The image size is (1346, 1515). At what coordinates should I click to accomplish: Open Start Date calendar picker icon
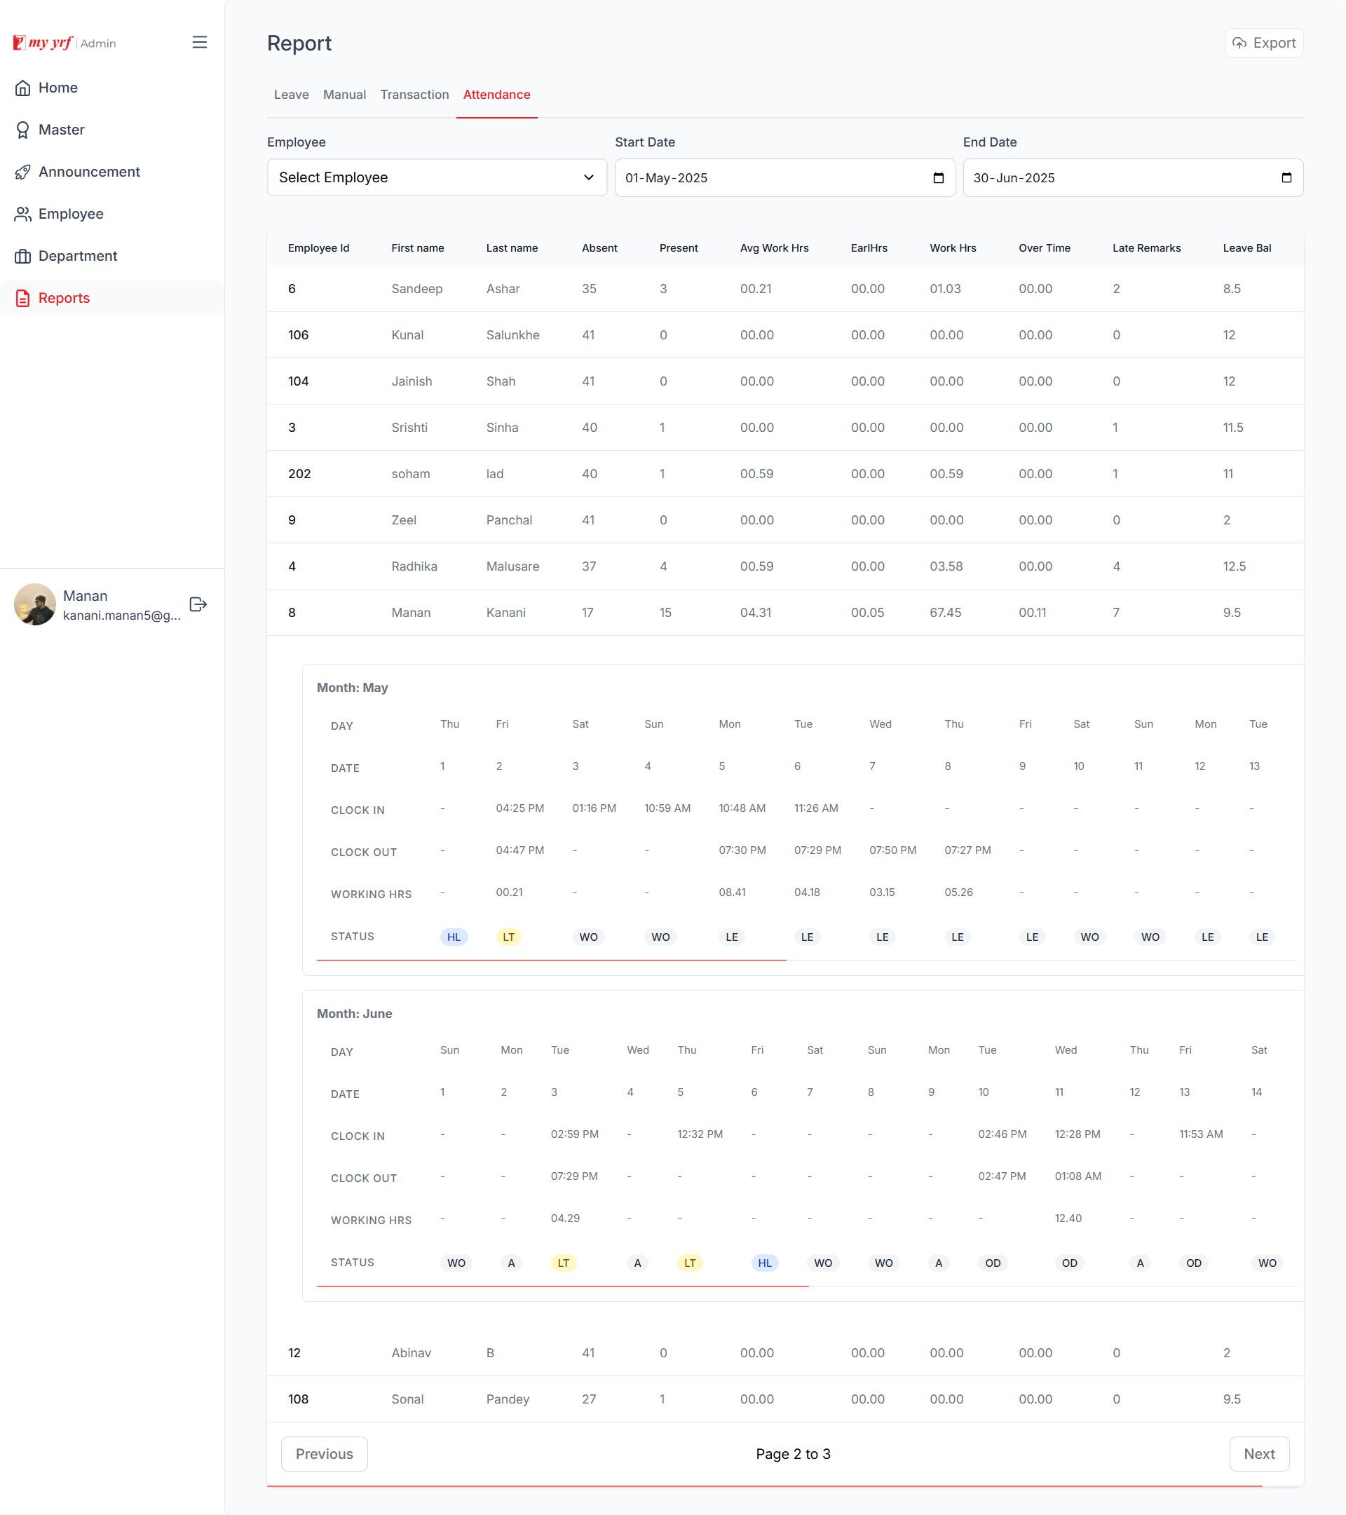(939, 178)
